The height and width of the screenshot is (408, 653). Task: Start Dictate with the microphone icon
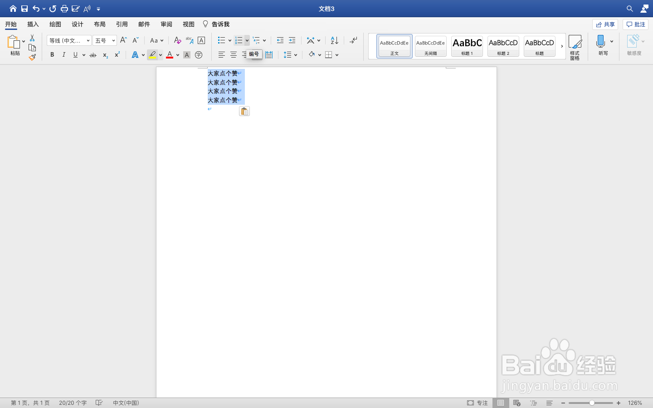[601, 42]
